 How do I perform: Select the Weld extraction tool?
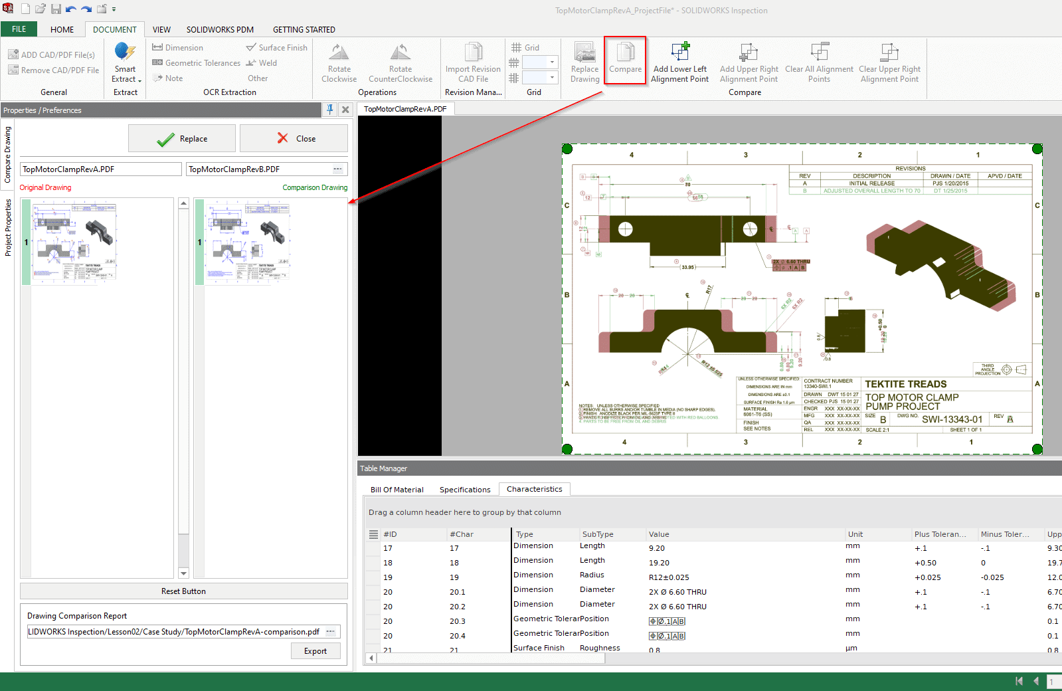(x=262, y=62)
